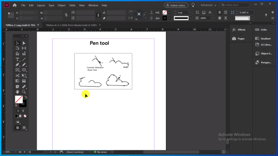The height and width of the screenshot is (156, 278).
Task: Click the lightning Quick Apply icon
Action: pyautogui.click(x=266, y=15)
